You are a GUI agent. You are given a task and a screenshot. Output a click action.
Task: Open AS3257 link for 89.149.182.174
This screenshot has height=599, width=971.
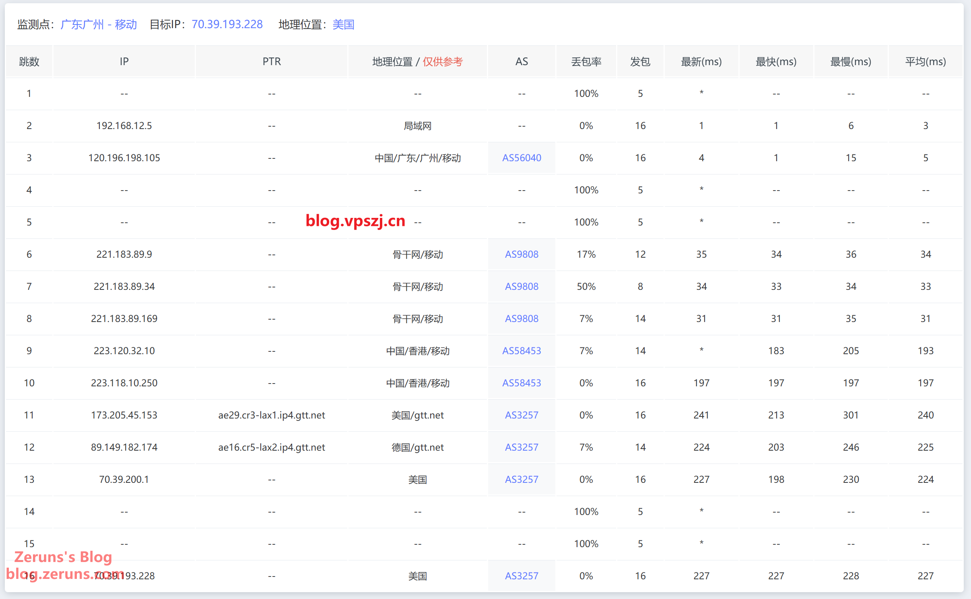coord(521,447)
